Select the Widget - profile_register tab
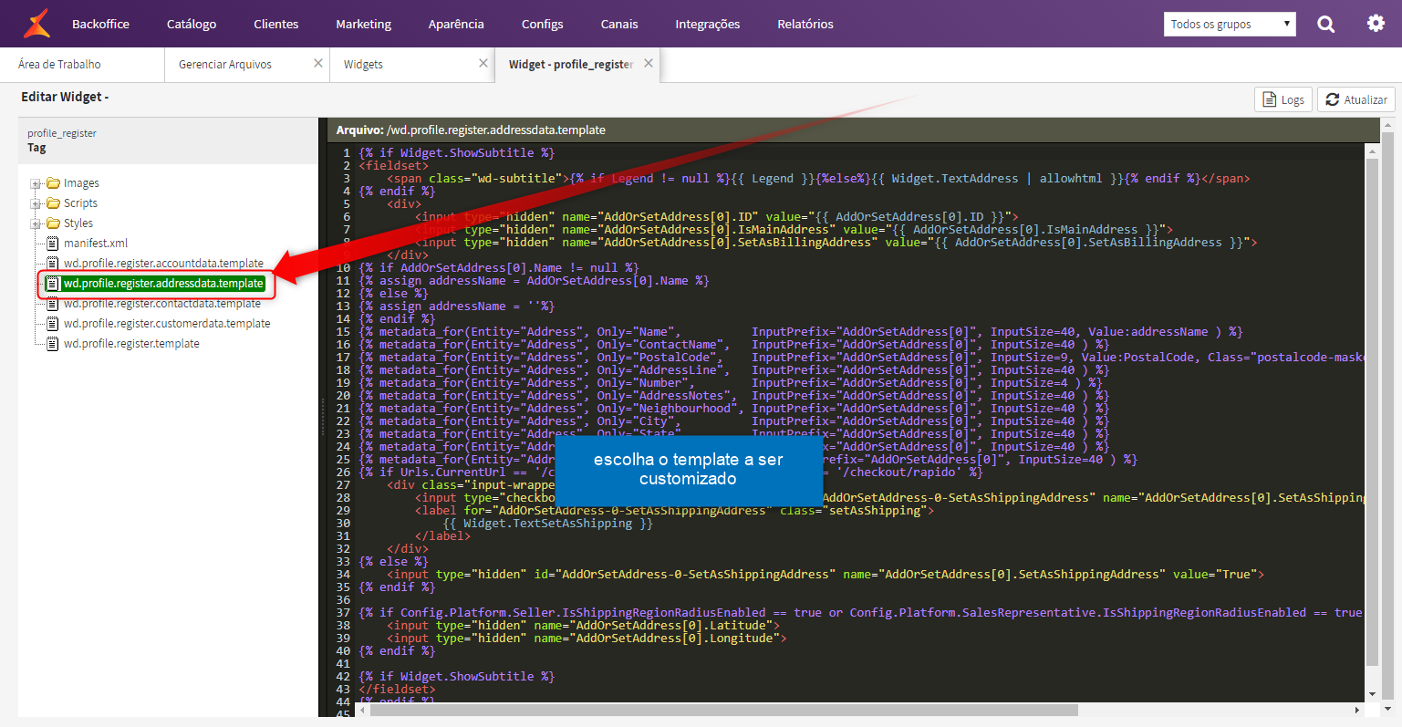 click(x=571, y=64)
